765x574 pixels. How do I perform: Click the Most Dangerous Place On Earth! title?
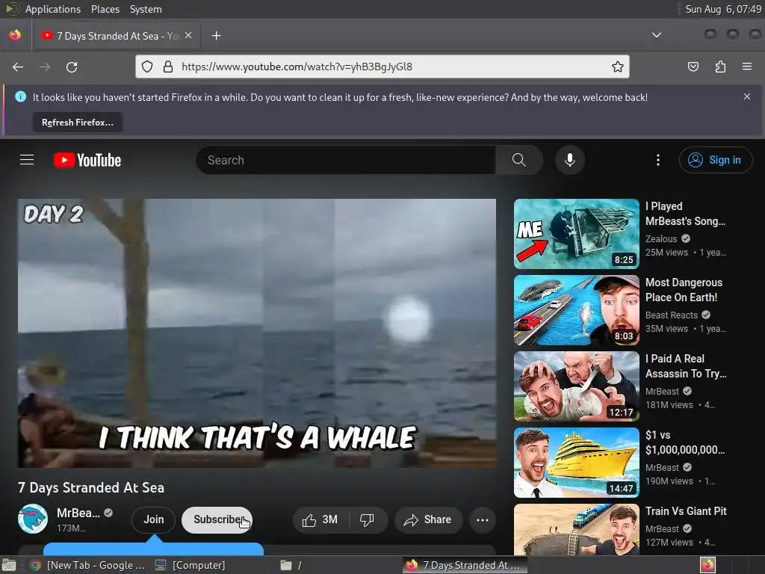(684, 290)
